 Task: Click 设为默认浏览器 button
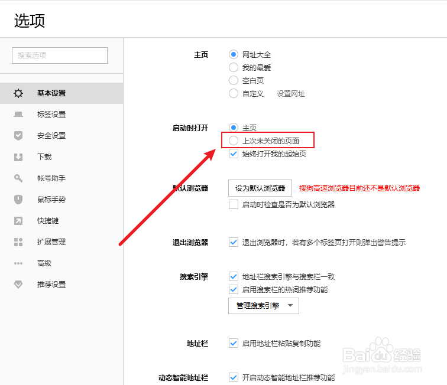260,188
